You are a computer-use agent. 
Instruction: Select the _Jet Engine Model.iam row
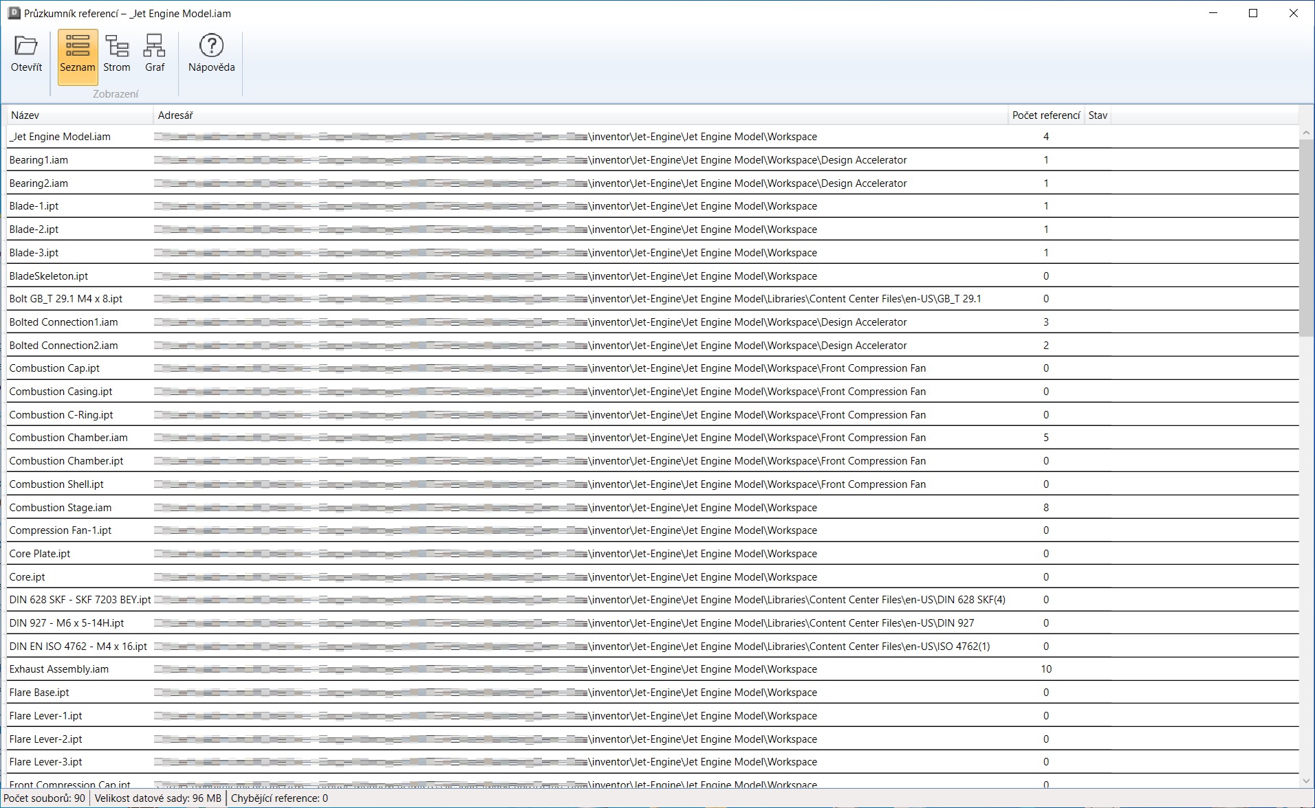point(60,137)
